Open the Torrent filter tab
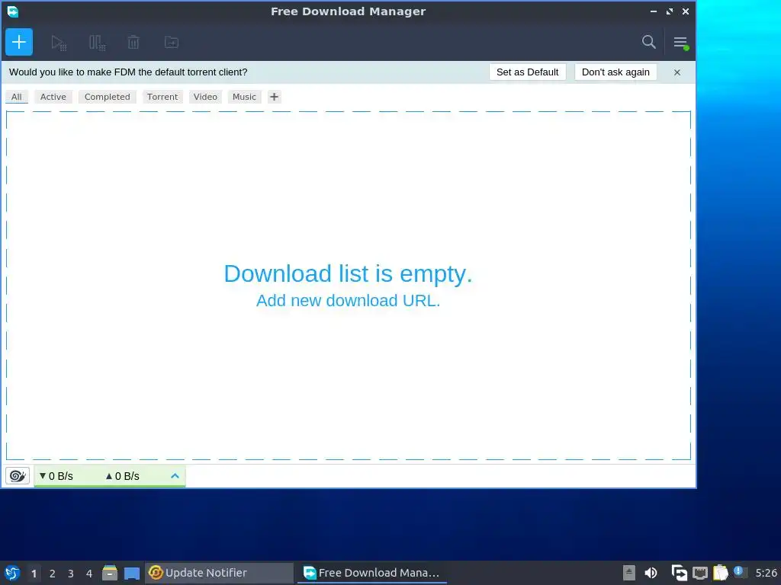 click(x=162, y=97)
